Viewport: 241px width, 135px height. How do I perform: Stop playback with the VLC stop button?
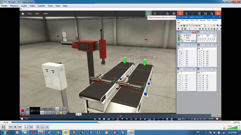[x=15, y=127]
